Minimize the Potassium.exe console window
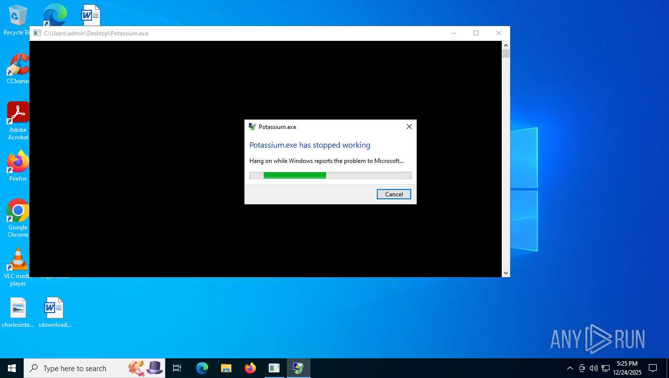Image resolution: width=669 pixels, height=378 pixels. 454,33
